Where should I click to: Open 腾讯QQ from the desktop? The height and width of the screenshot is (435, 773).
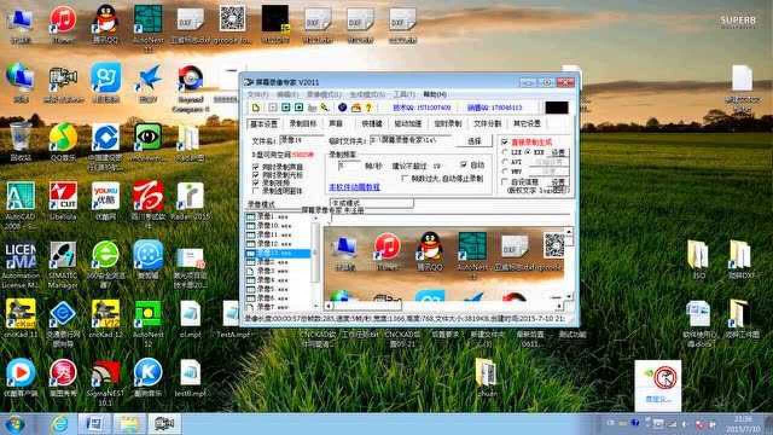click(104, 18)
